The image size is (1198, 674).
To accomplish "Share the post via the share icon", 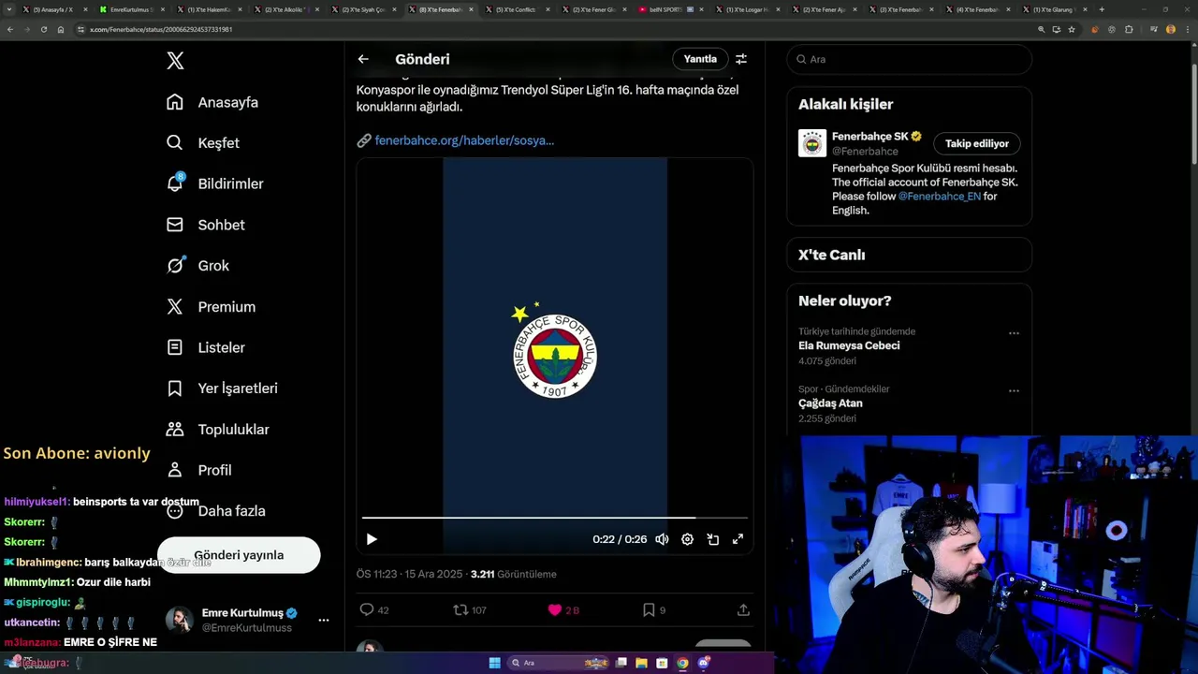I will coord(743,609).
